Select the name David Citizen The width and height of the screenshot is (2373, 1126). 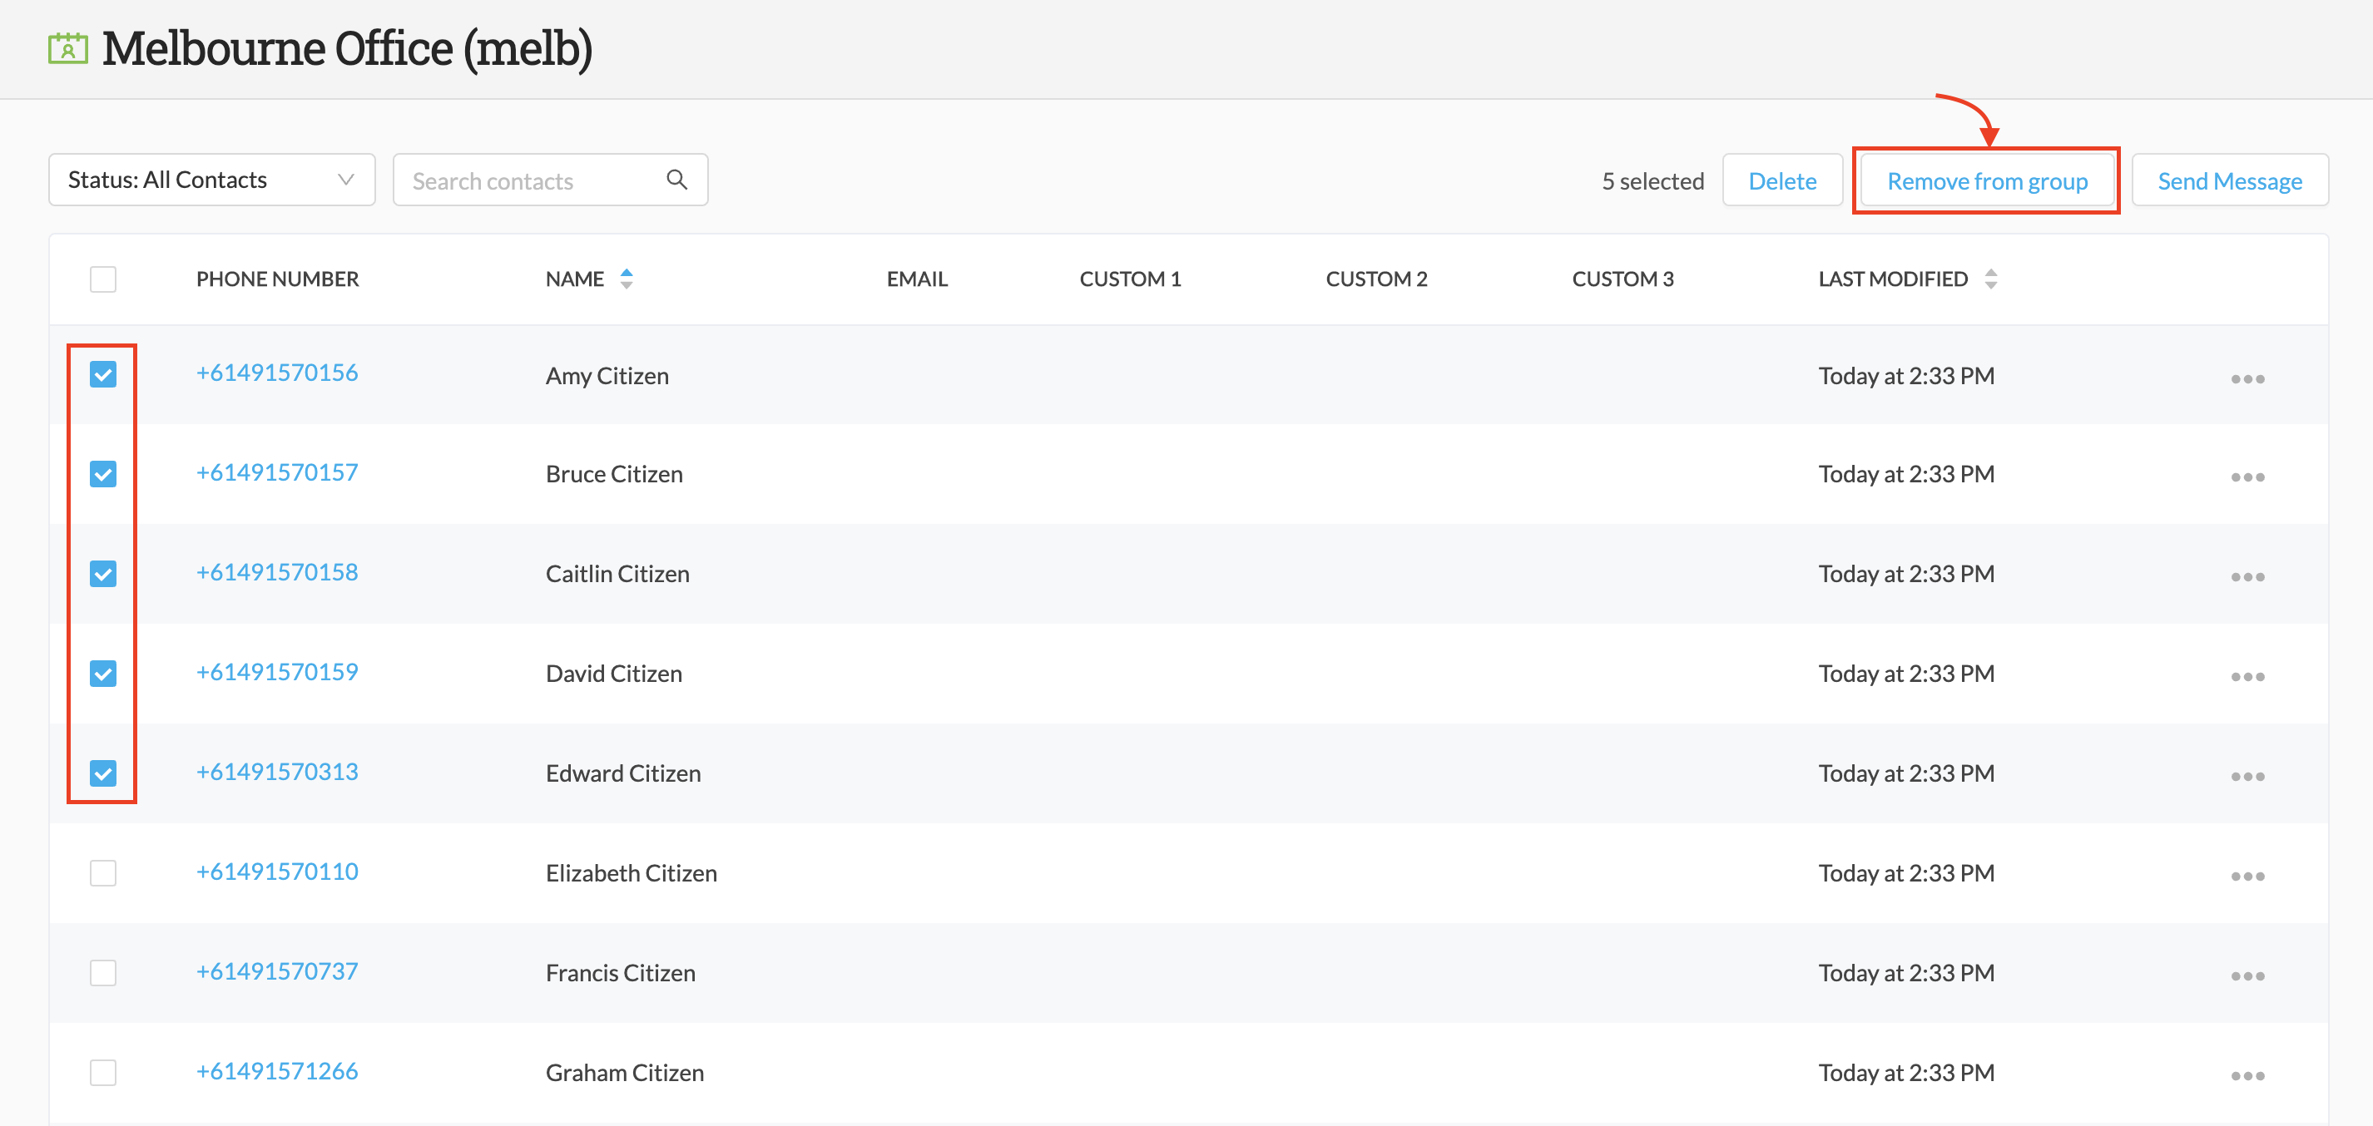(613, 674)
